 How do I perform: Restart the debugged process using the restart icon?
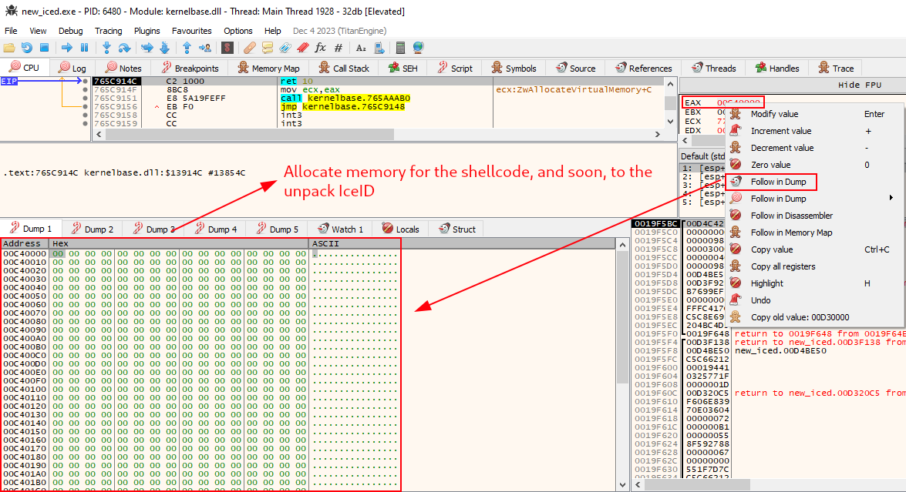click(x=25, y=48)
